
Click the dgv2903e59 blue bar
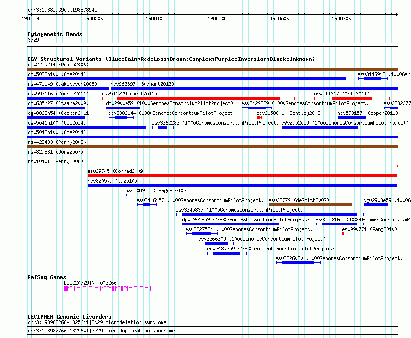(x=376, y=205)
